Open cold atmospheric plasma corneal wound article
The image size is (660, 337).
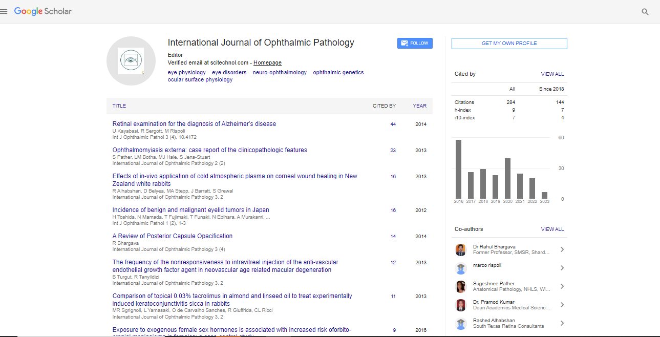click(x=235, y=180)
